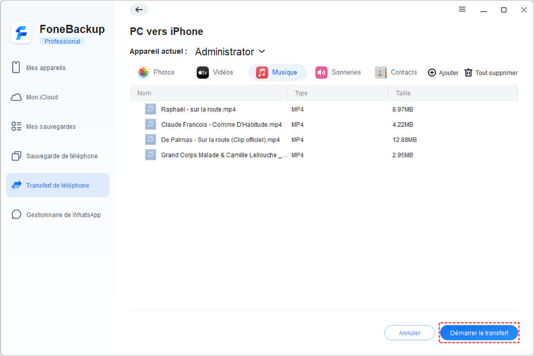Click the Transfert de téléphone arrows icon

click(x=16, y=185)
